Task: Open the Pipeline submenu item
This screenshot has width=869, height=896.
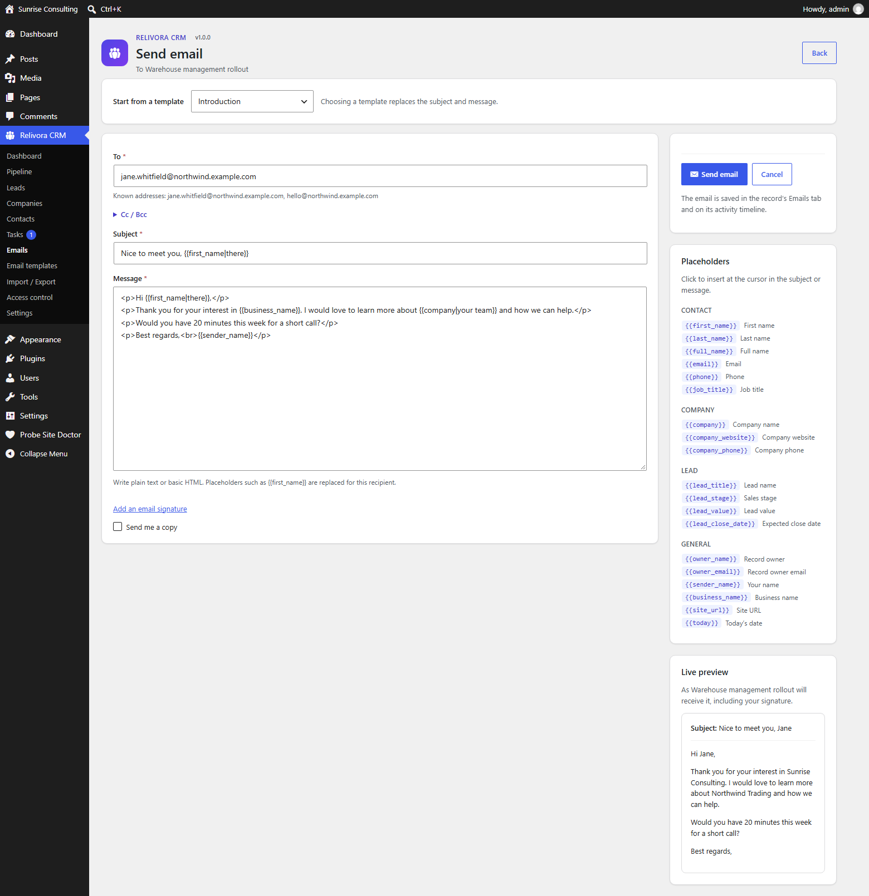Action: tap(19, 172)
